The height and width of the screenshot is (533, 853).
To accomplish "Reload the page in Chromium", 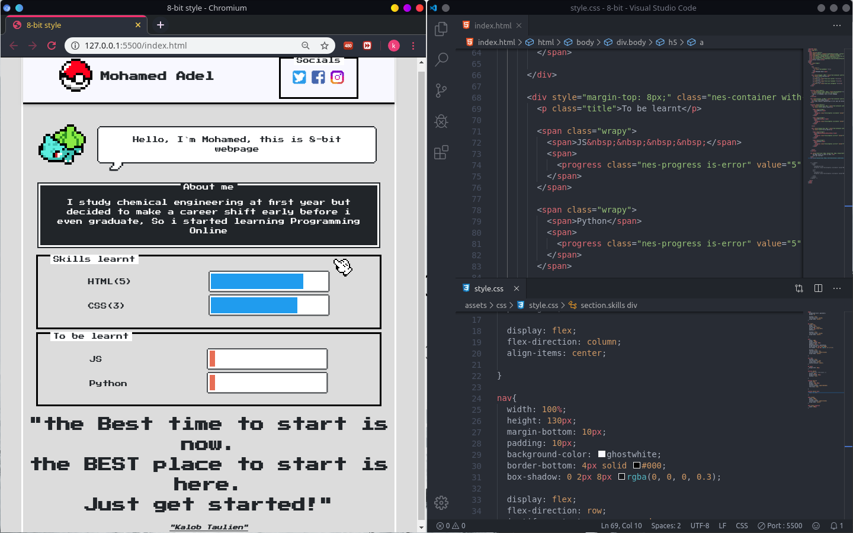I will 52,46.
